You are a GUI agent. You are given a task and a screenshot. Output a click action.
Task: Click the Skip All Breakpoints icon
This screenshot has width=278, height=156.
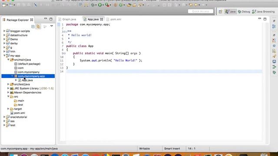click(36, 5)
